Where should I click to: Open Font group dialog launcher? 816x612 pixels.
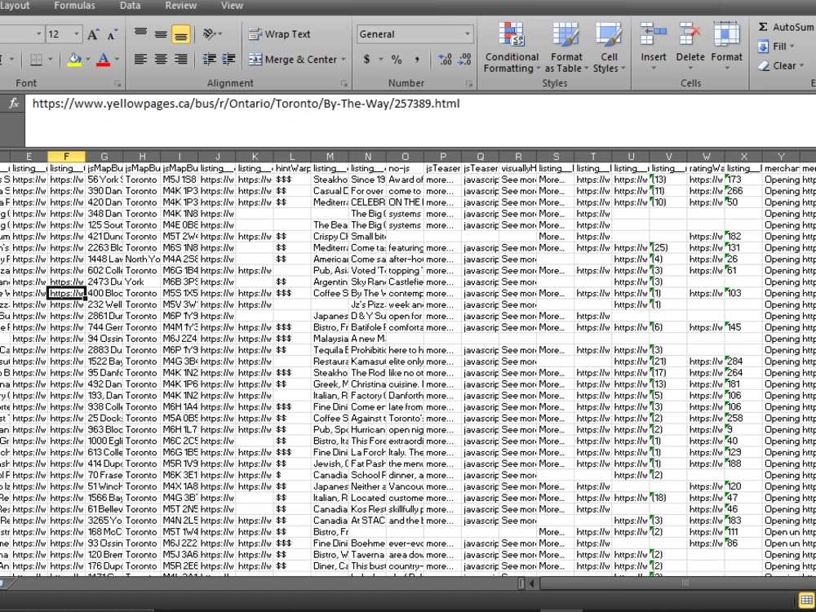pos(118,83)
